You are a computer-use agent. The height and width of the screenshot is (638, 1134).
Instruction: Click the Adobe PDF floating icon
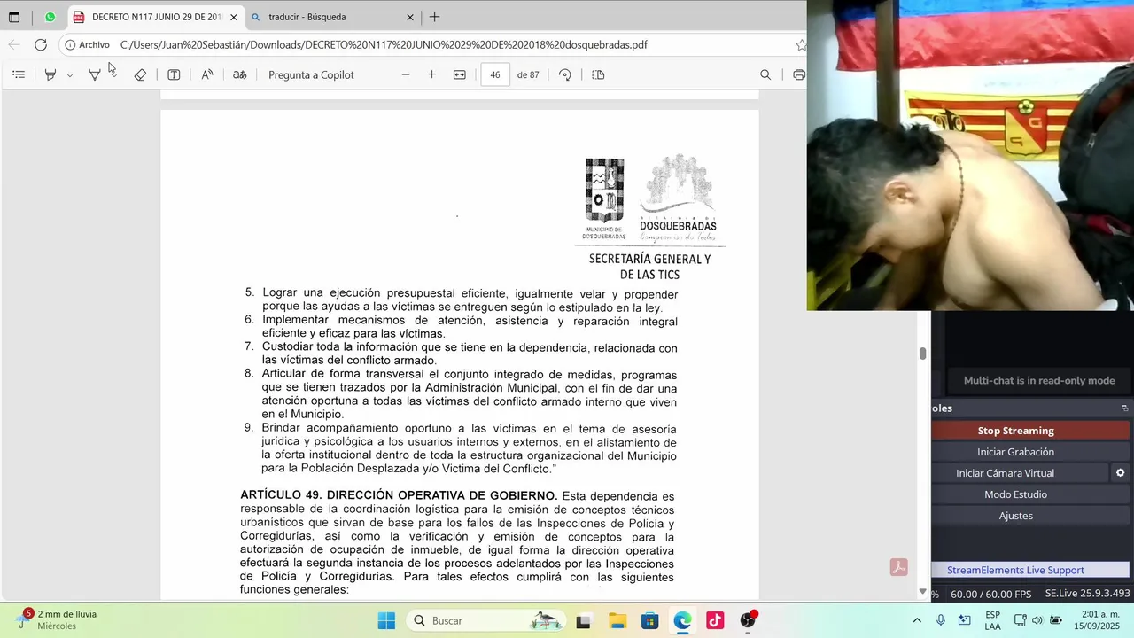[x=899, y=568]
